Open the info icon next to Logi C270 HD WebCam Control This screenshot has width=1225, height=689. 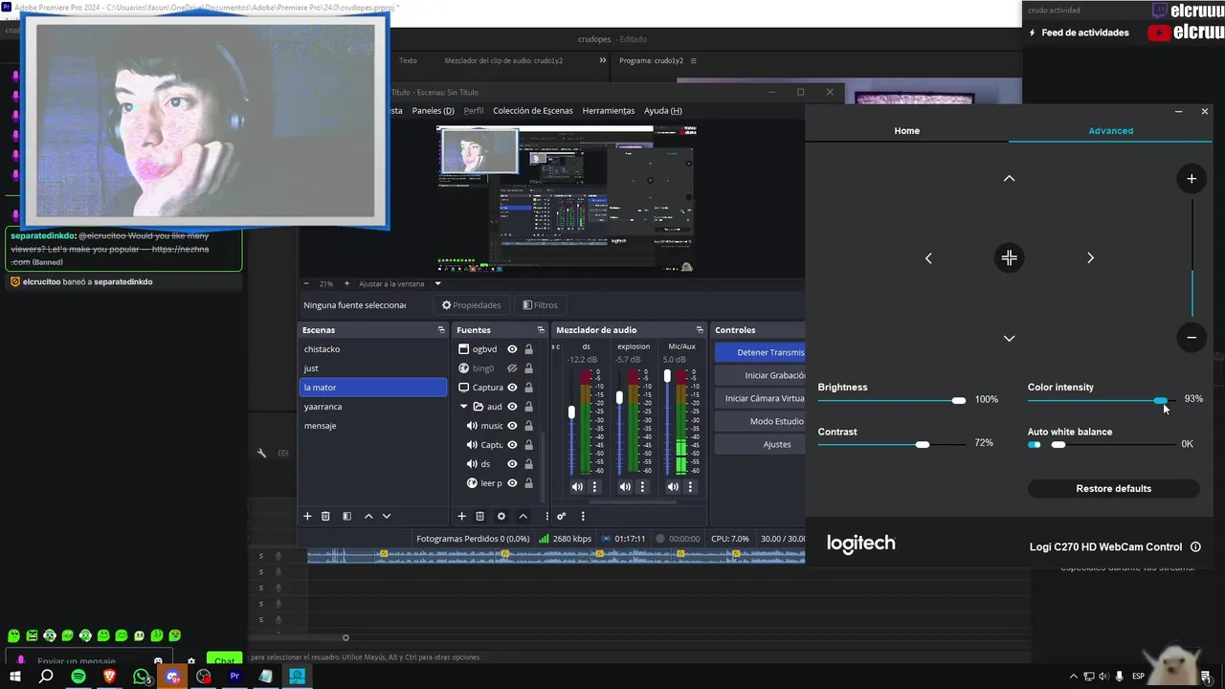pos(1195,547)
